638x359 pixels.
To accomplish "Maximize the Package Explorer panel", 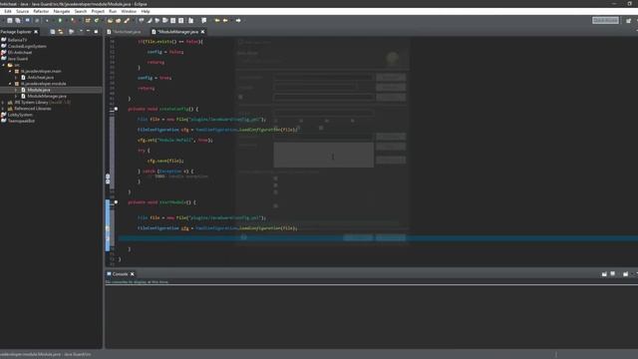I will coord(96,31).
